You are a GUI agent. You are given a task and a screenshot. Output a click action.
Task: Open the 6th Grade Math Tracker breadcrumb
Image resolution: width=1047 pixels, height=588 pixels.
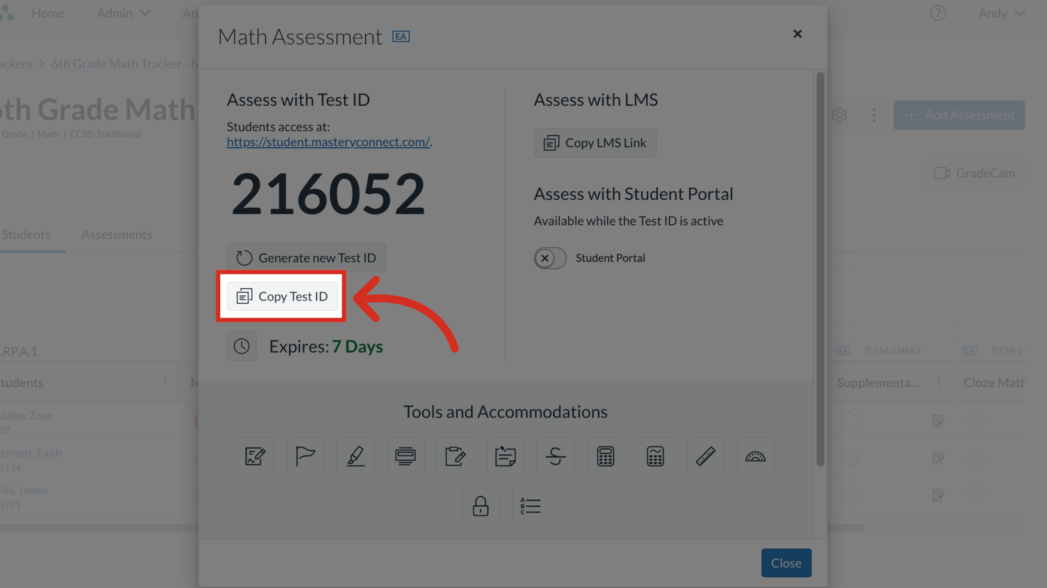125,64
